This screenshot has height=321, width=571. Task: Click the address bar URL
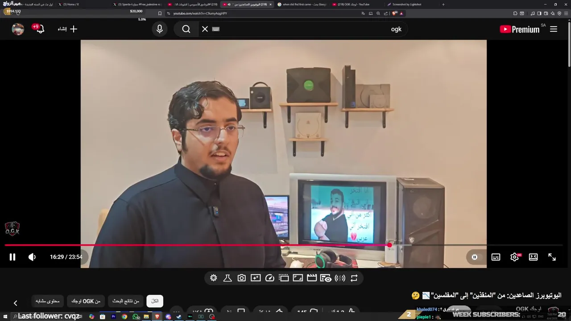pos(200,13)
